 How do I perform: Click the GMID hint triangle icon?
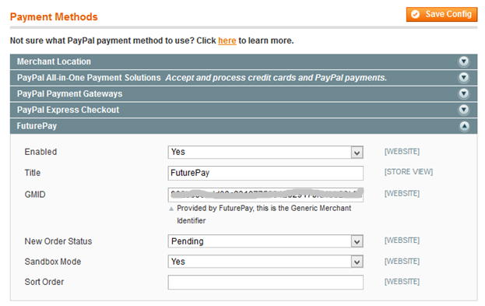coord(171,209)
